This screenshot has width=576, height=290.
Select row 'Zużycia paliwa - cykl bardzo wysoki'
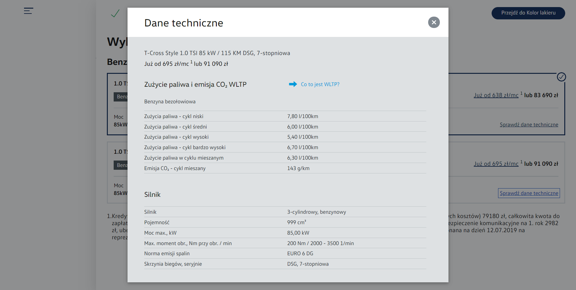pyautogui.click(x=285, y=147)
